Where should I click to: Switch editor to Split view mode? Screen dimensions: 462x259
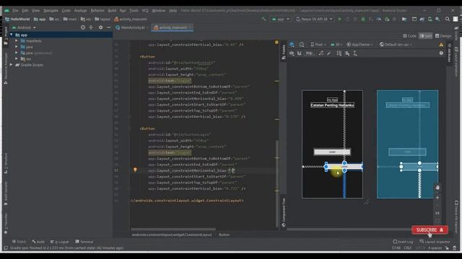pyautogui.click(x=426, y=36)
